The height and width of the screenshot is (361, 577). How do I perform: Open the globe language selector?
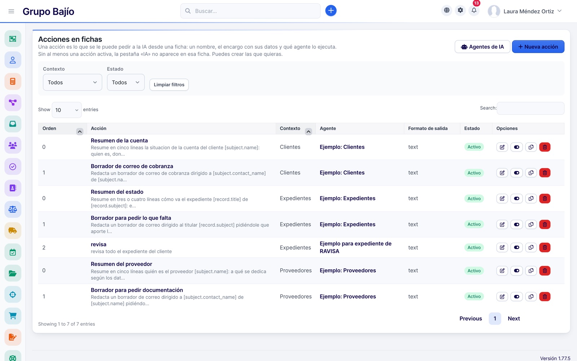(446, 10)
